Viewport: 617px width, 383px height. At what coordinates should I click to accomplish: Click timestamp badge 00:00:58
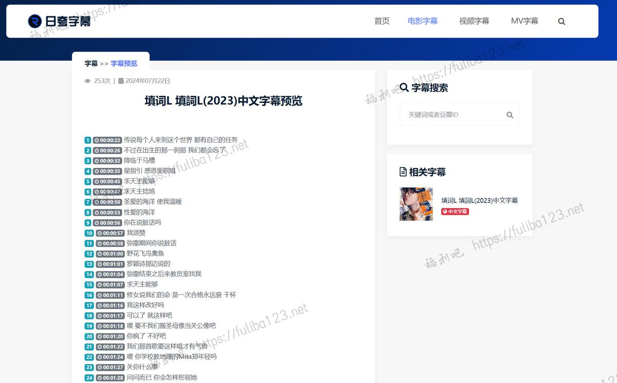(x=111, y=243)
